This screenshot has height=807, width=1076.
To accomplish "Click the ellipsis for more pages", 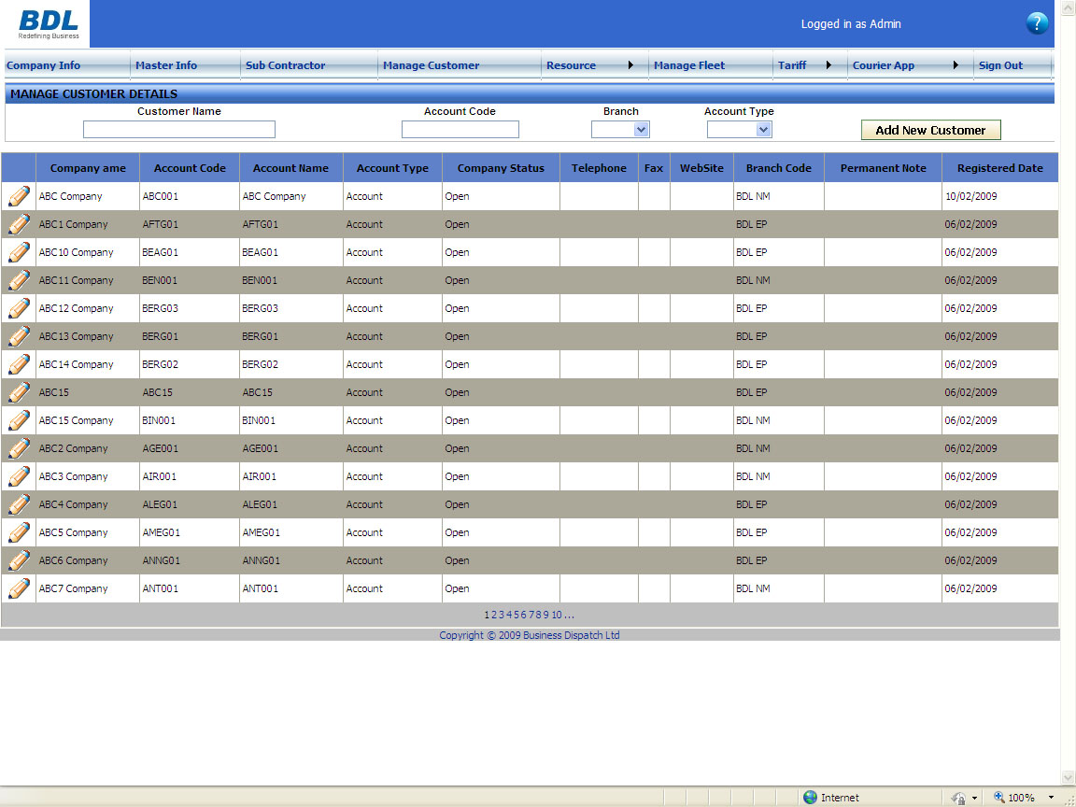I will (569, 615).
